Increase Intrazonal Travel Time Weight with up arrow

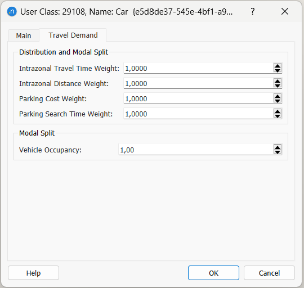pos(278,66)
